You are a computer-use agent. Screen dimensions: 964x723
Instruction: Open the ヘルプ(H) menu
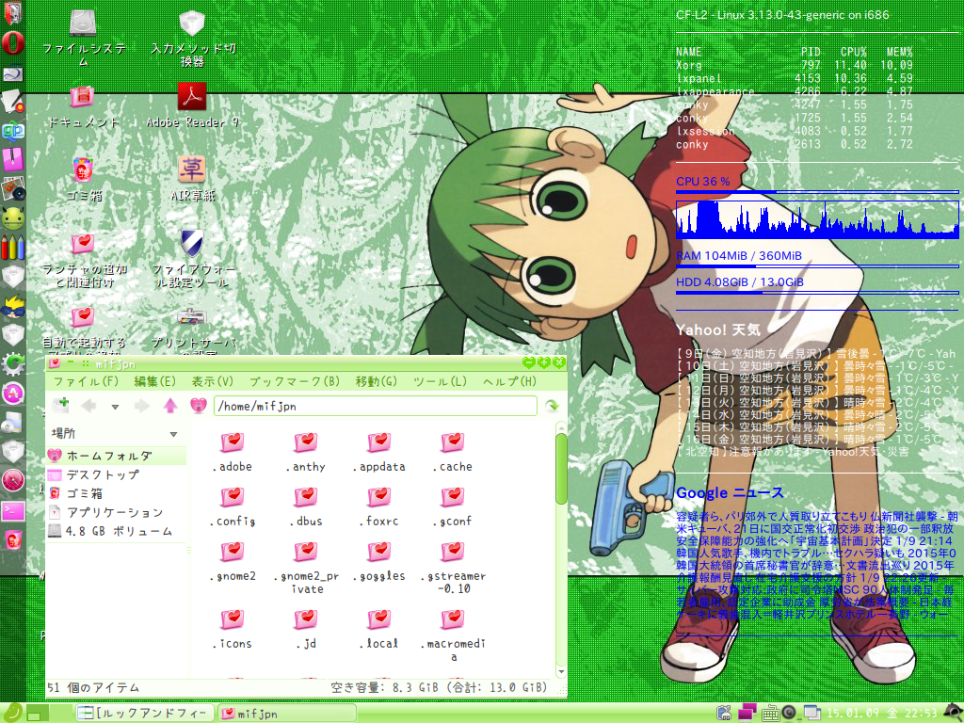pos(509,382)
